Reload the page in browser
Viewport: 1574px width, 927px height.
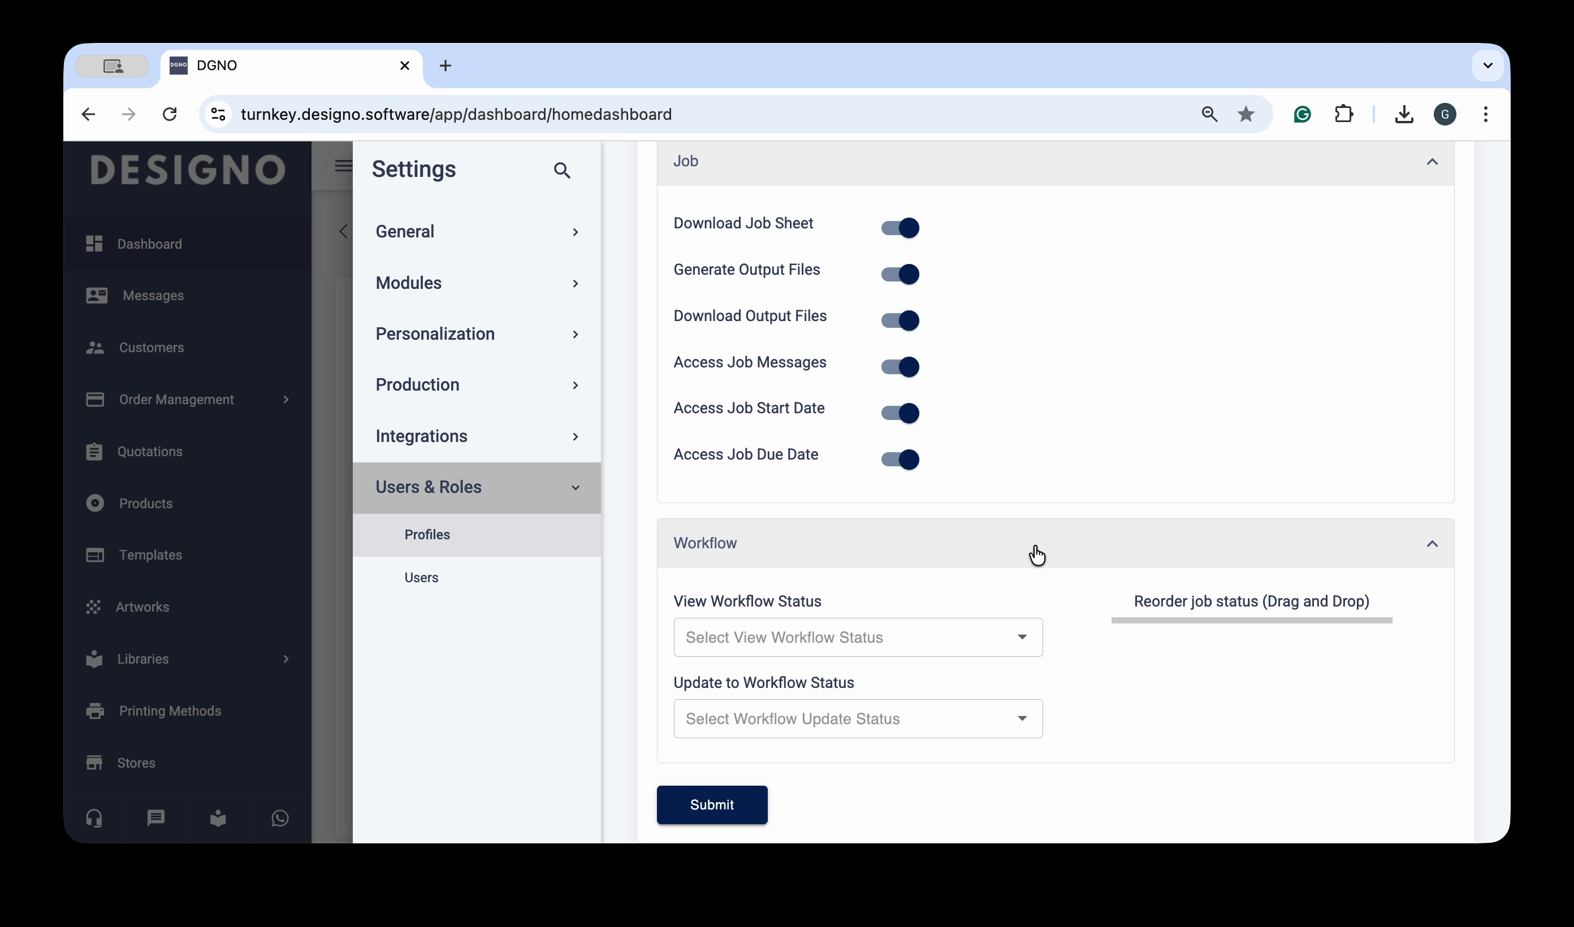coord(170,114)
